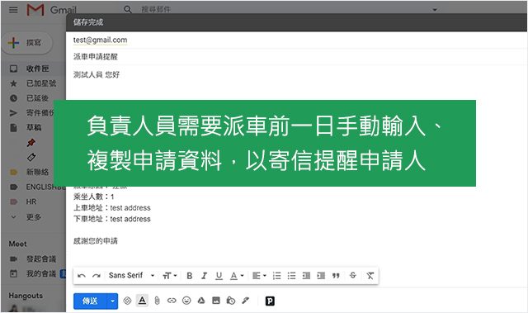This screenshot has height=313, width=528.
Task: Open the text alignment dropdown
Action: point(259,276)
